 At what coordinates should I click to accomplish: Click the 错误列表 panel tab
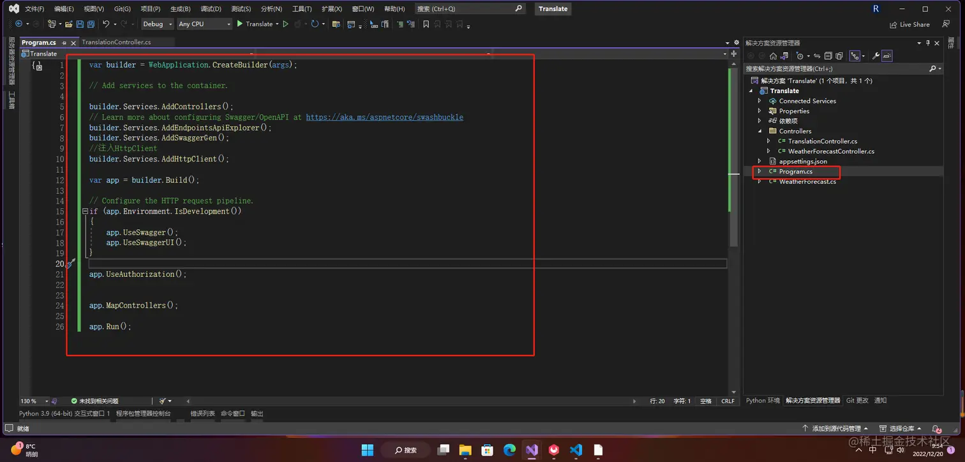[202, 414]
